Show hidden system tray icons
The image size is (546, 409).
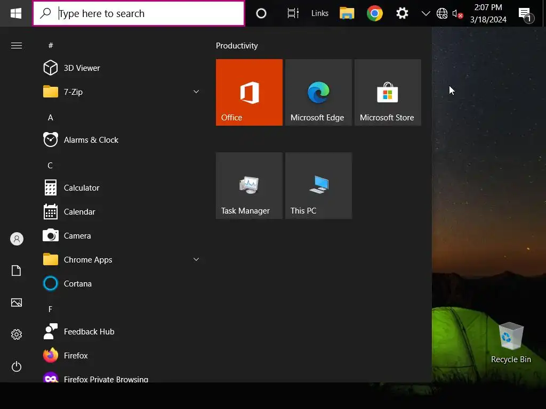click(425, 13)
